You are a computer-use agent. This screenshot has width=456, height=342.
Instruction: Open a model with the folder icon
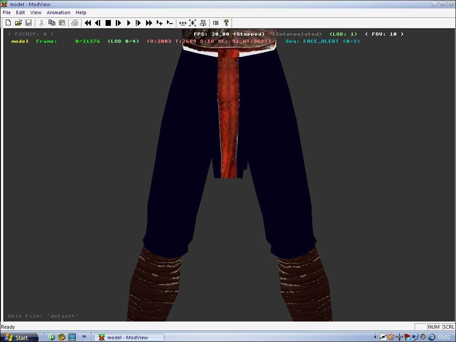click(18, 23)
